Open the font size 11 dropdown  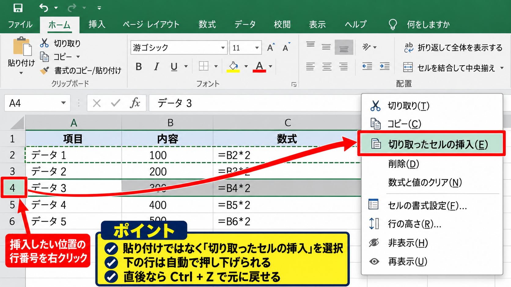coord(257,48)
